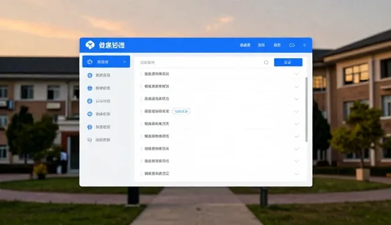
Task: Expand the eighth list row with its chevron
Action: click(x=296, y=161)
